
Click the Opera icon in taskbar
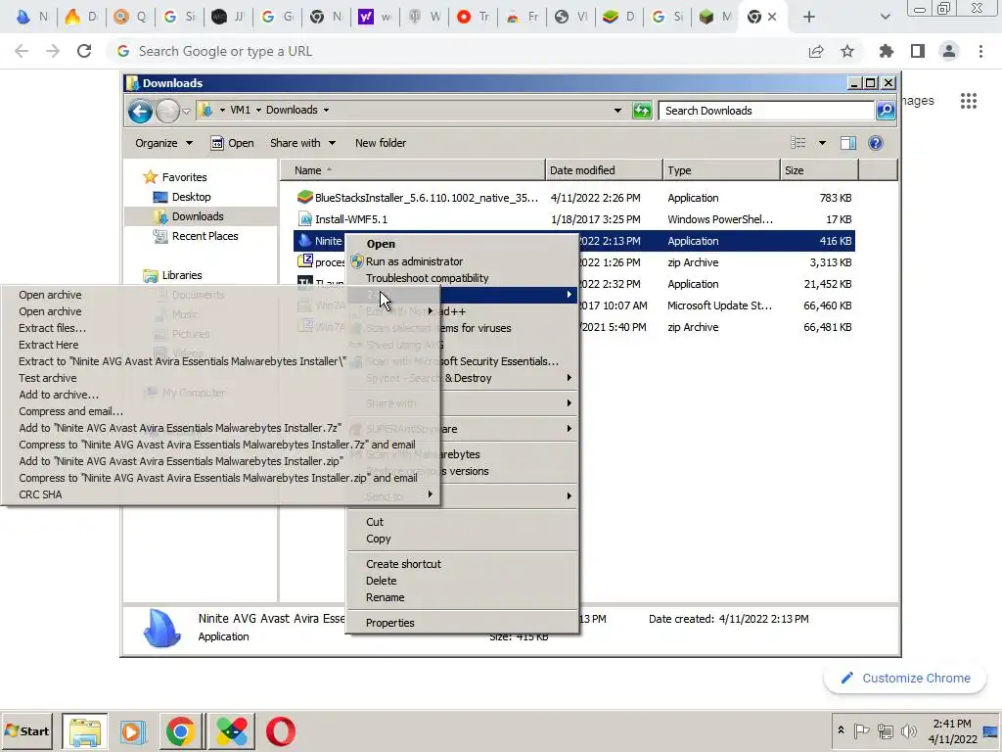point(281,731)
